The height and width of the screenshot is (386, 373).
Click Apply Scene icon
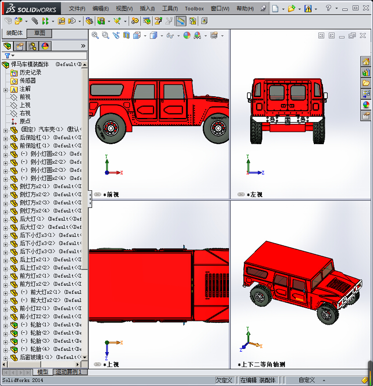coord(197,35)
